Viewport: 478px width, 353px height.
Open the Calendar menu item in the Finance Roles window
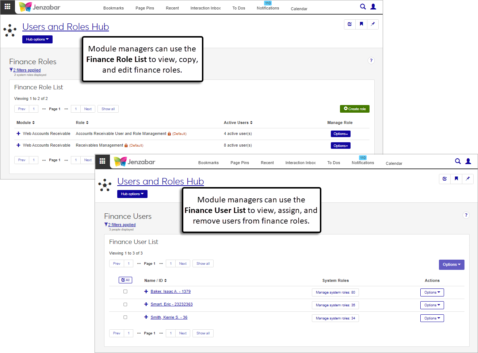point(299,9)
